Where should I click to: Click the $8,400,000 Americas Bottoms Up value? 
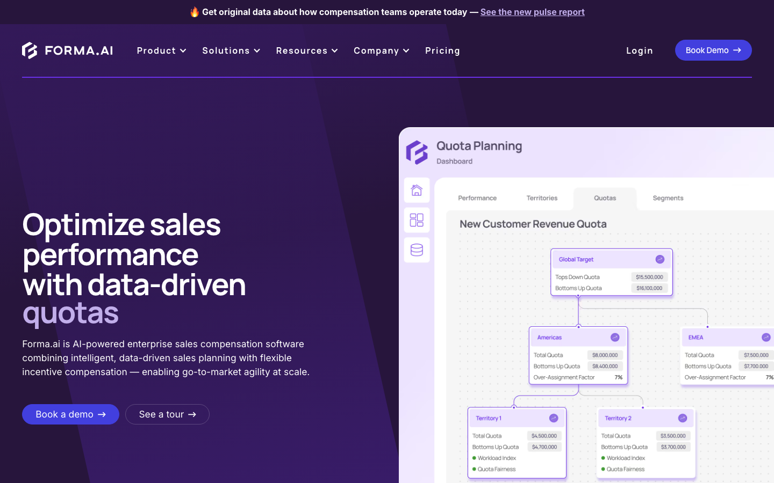605,366
